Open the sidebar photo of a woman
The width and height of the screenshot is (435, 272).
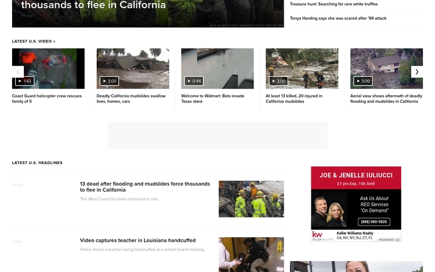pyautogui.click(x=356, y=266)
